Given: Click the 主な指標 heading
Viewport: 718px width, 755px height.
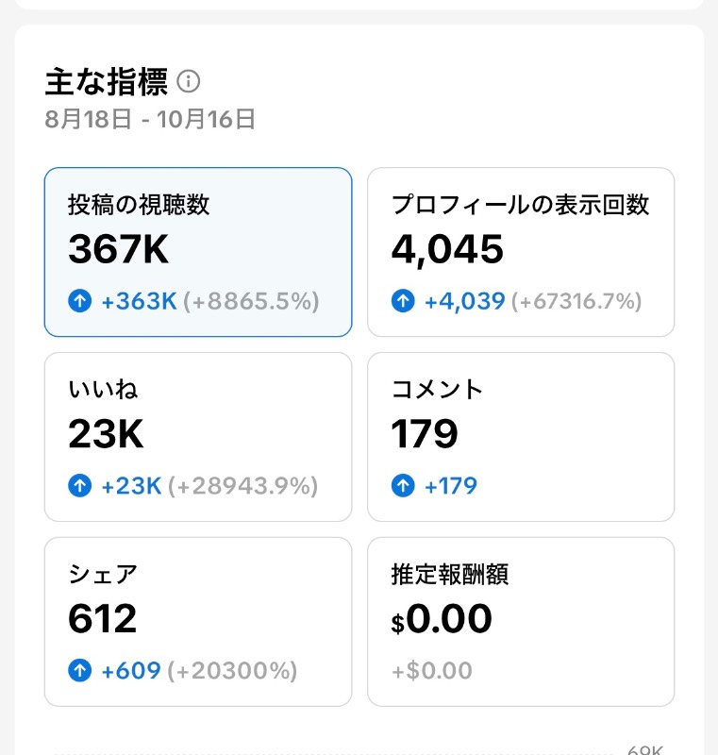Looking at the screenshot, I should [107, 82].
